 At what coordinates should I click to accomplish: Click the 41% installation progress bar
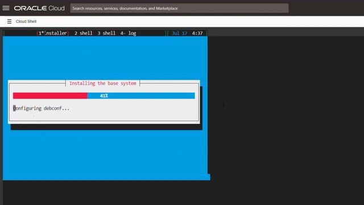[x=104, y=96]
